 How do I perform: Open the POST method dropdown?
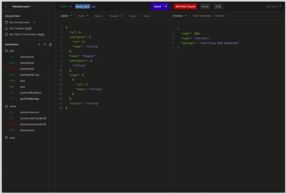click(66, 7)
